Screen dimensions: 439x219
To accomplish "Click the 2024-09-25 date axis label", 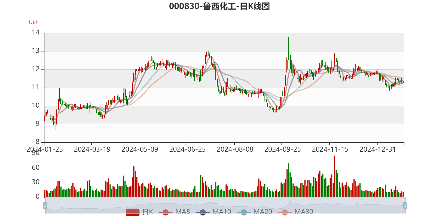I will [283, 149].
